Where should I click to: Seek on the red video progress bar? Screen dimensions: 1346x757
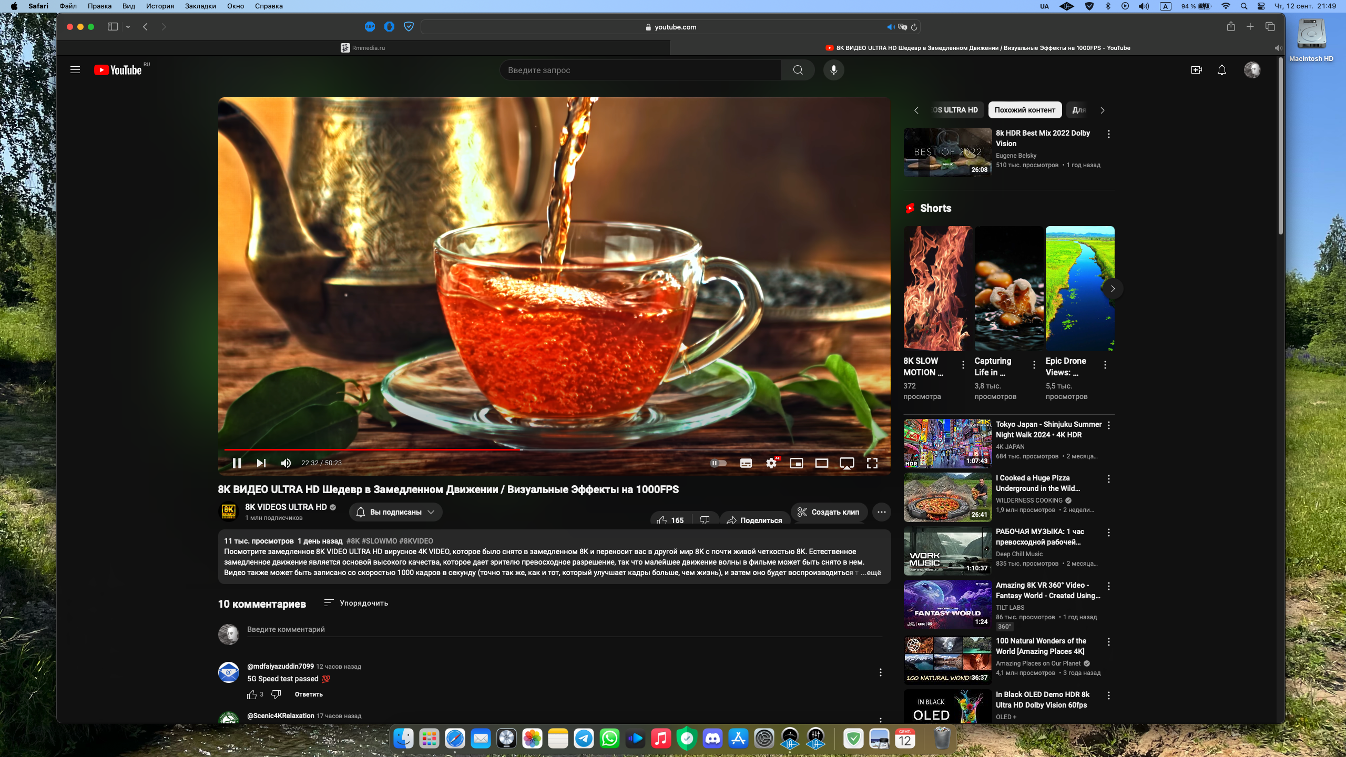point(555,449)
